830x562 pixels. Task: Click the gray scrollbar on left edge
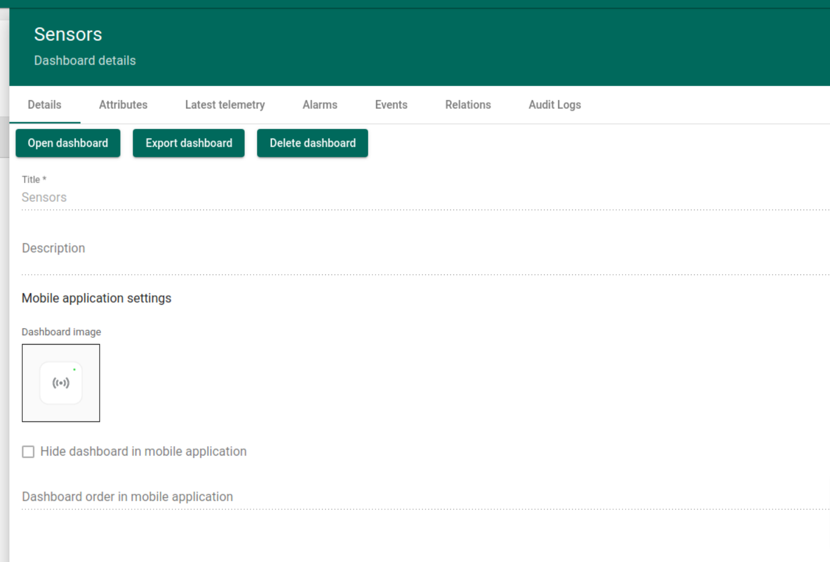4,137
